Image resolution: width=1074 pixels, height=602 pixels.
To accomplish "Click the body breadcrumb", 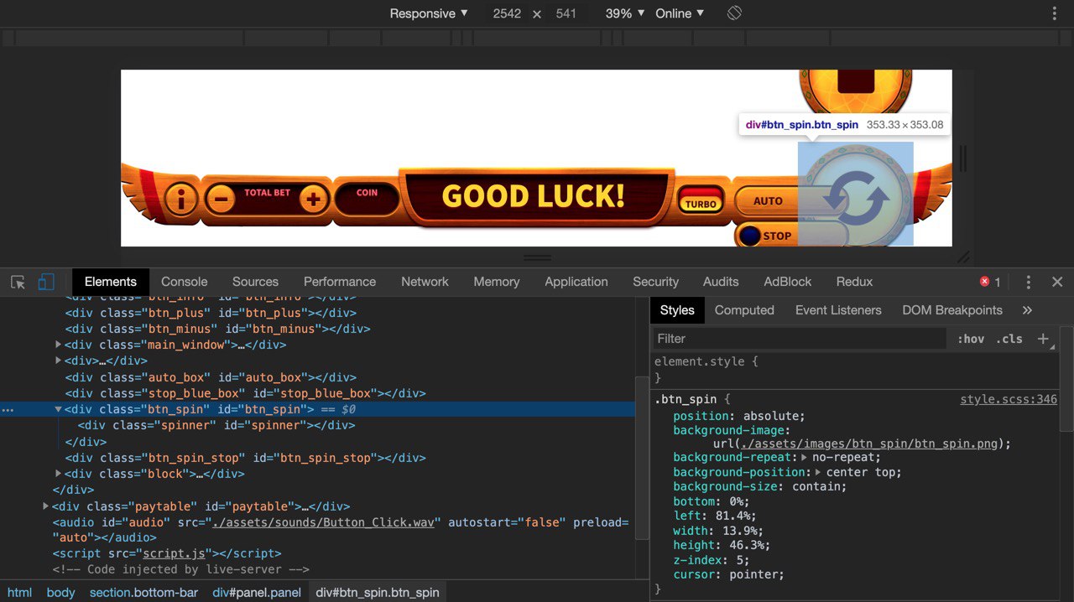I will tap(60, 592).
